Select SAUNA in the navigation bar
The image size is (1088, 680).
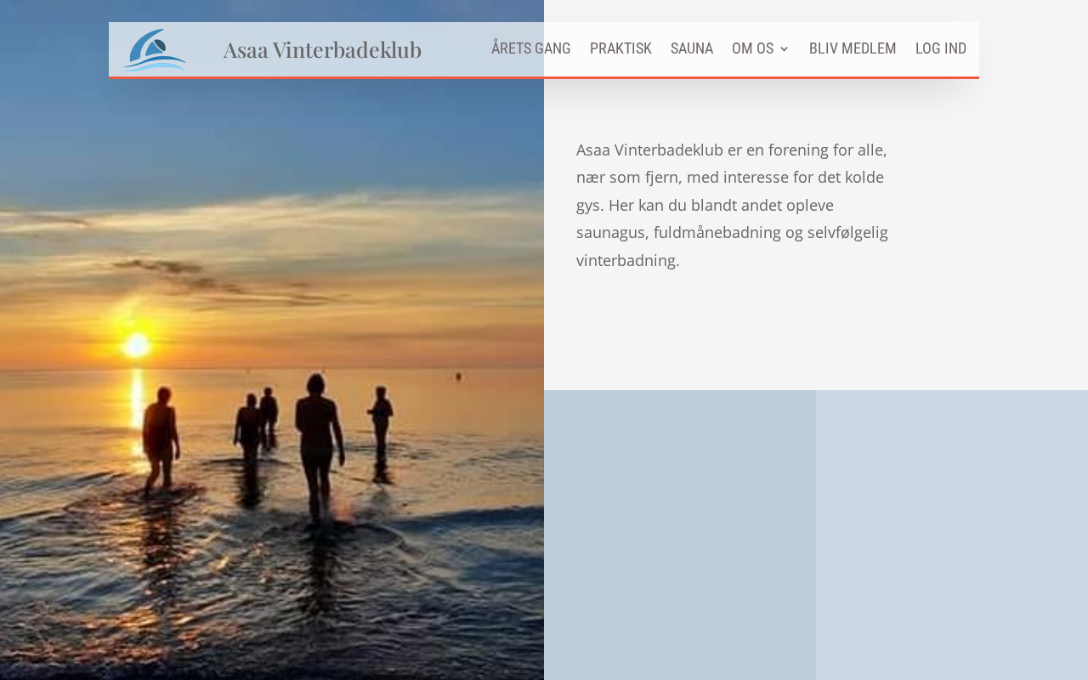[x=692, y=48]
